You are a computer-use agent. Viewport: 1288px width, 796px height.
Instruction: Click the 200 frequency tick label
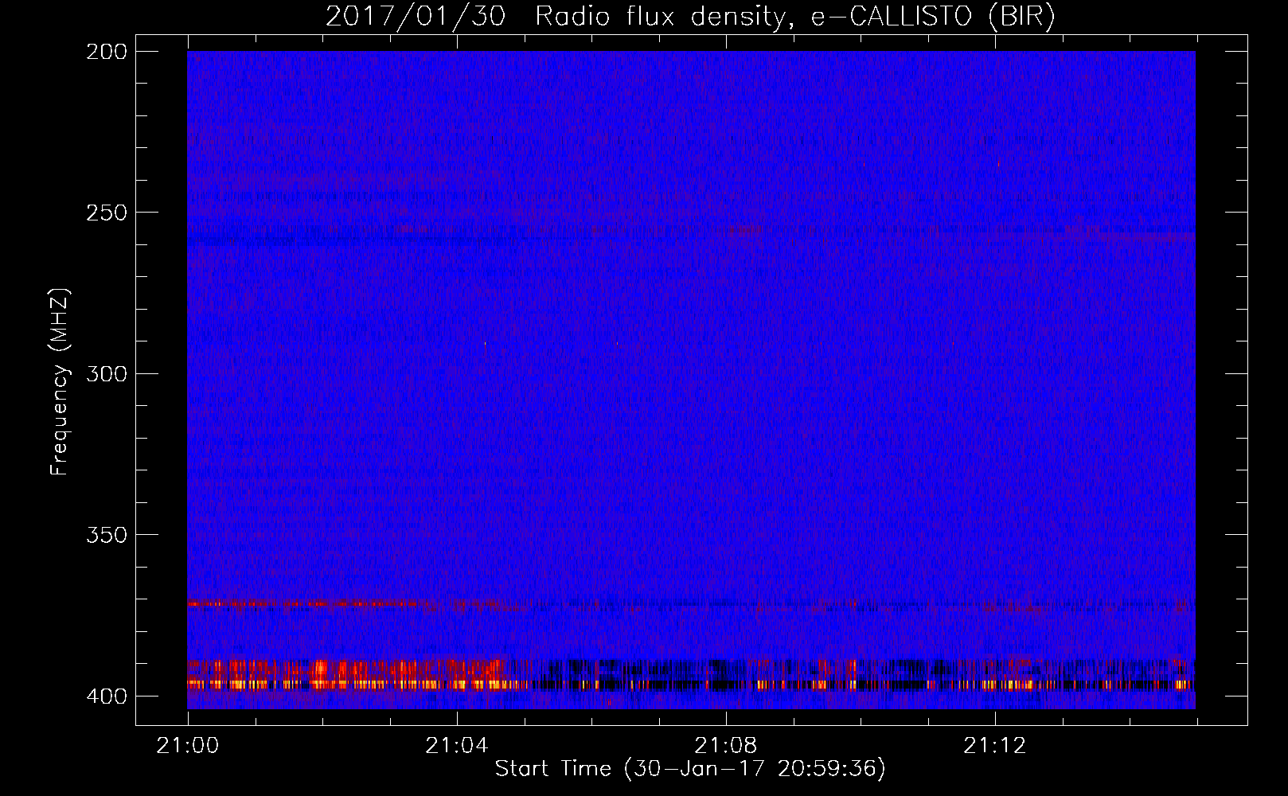coord(106,51)
